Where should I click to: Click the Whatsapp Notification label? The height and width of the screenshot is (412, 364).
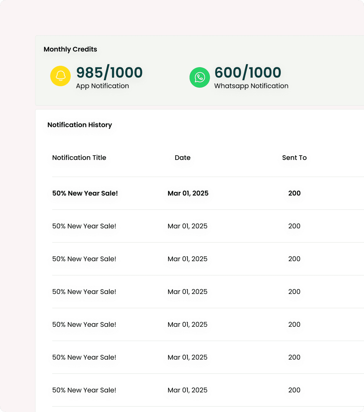[251, 86]
